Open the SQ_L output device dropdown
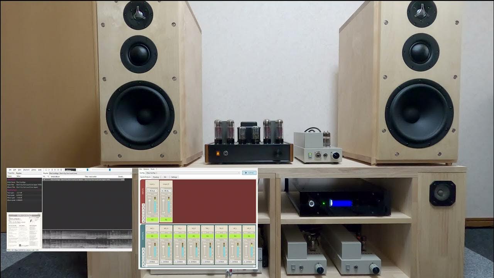This screenshot has width=494, height=278. (x=180, y=262)
